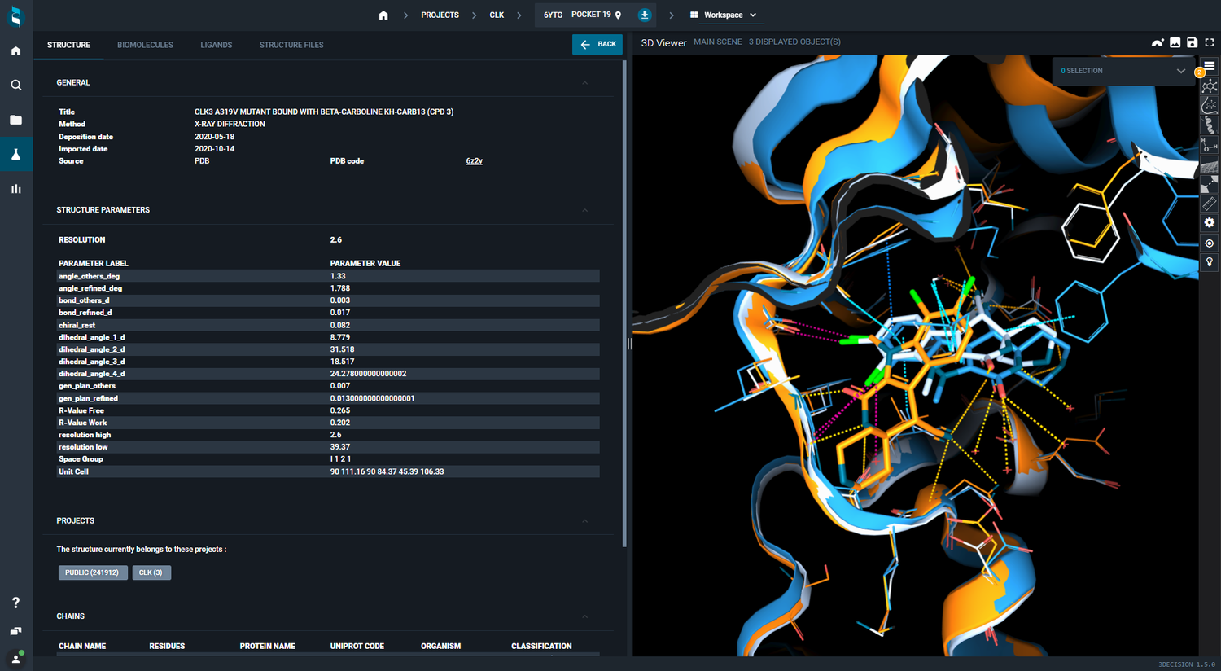
Task: Open help question mark icon
Action: (x=15, y=603)
